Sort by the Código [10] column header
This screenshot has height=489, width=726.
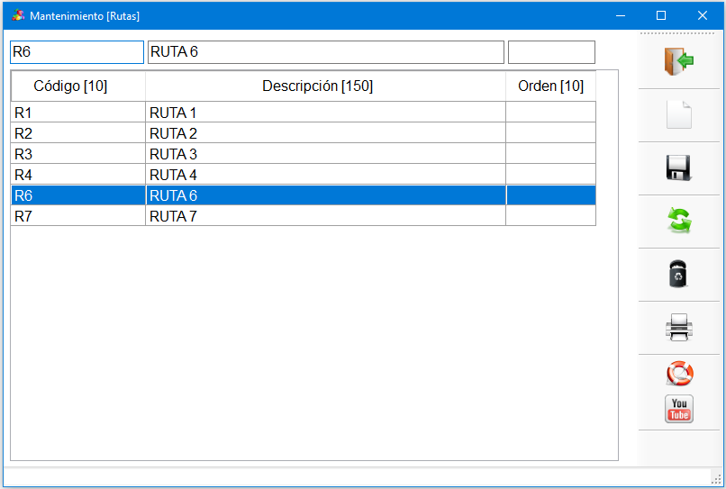pos(78,86)
